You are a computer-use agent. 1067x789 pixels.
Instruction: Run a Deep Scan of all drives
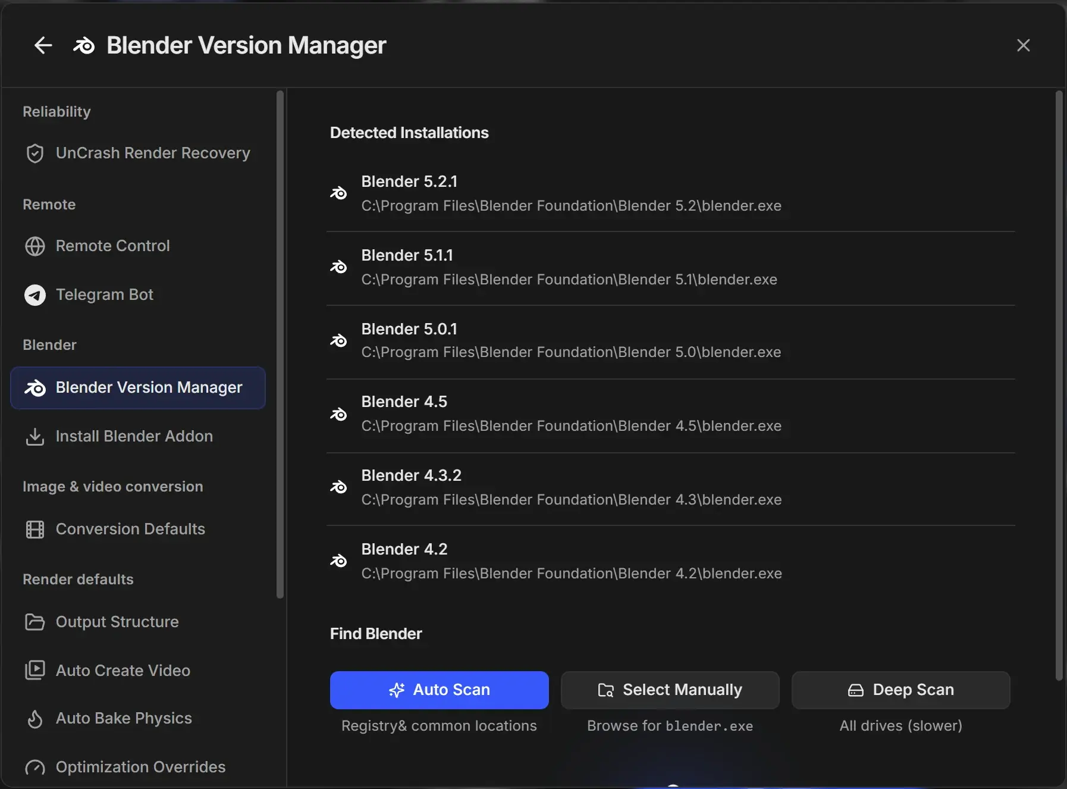(900, 690)
